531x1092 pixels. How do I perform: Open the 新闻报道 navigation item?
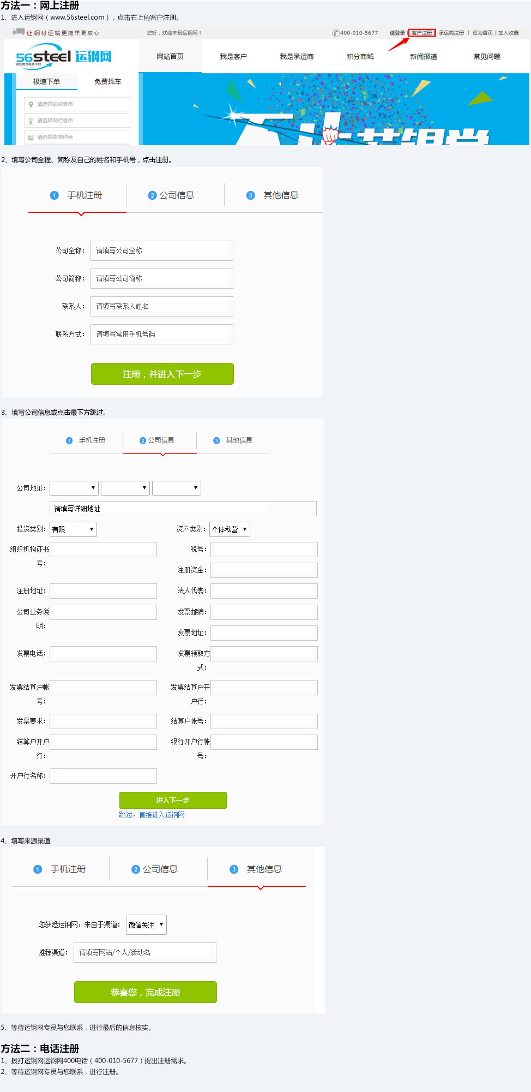click(x=424, y=56)
